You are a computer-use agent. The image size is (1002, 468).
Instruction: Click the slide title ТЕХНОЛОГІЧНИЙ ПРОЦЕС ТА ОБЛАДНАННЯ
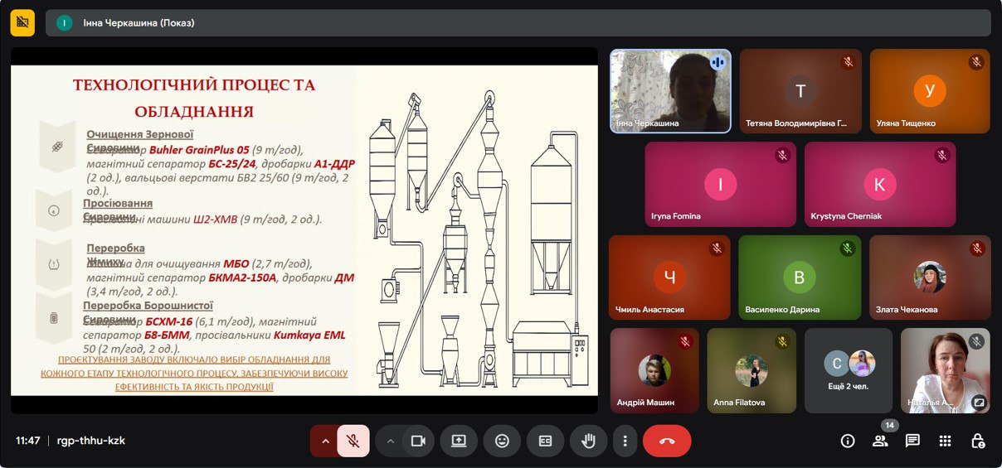click(194, 98)
